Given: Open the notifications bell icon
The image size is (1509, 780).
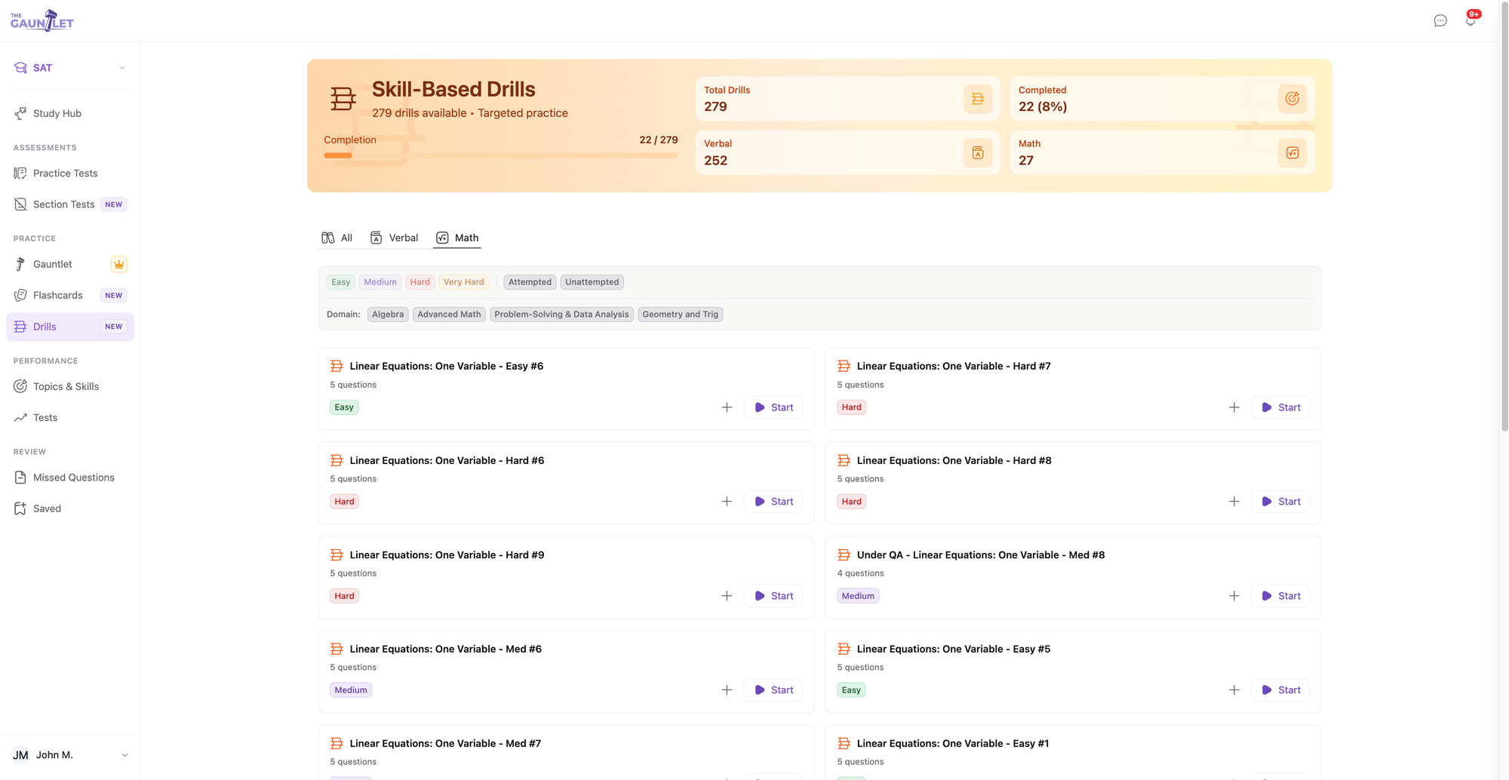Looking at the screenshot, I should click(x=1471, y=20).
